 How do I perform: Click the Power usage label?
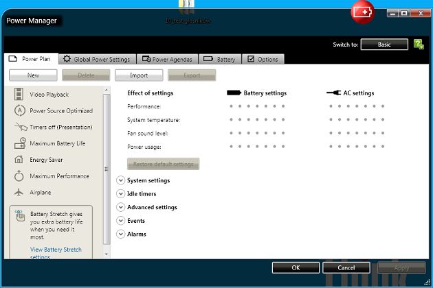[x=144, y=147]
